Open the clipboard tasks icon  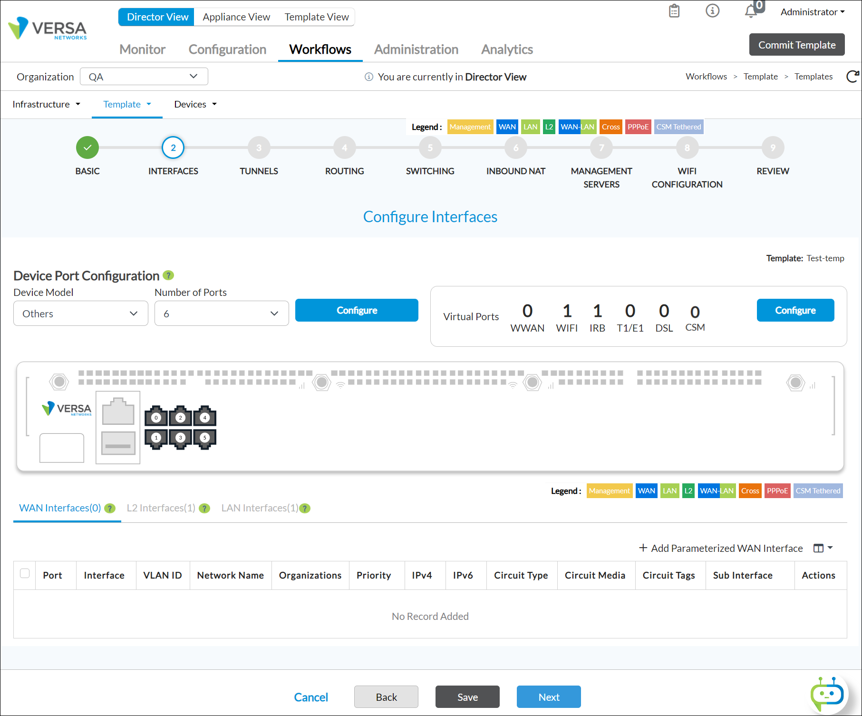[674, 10]
